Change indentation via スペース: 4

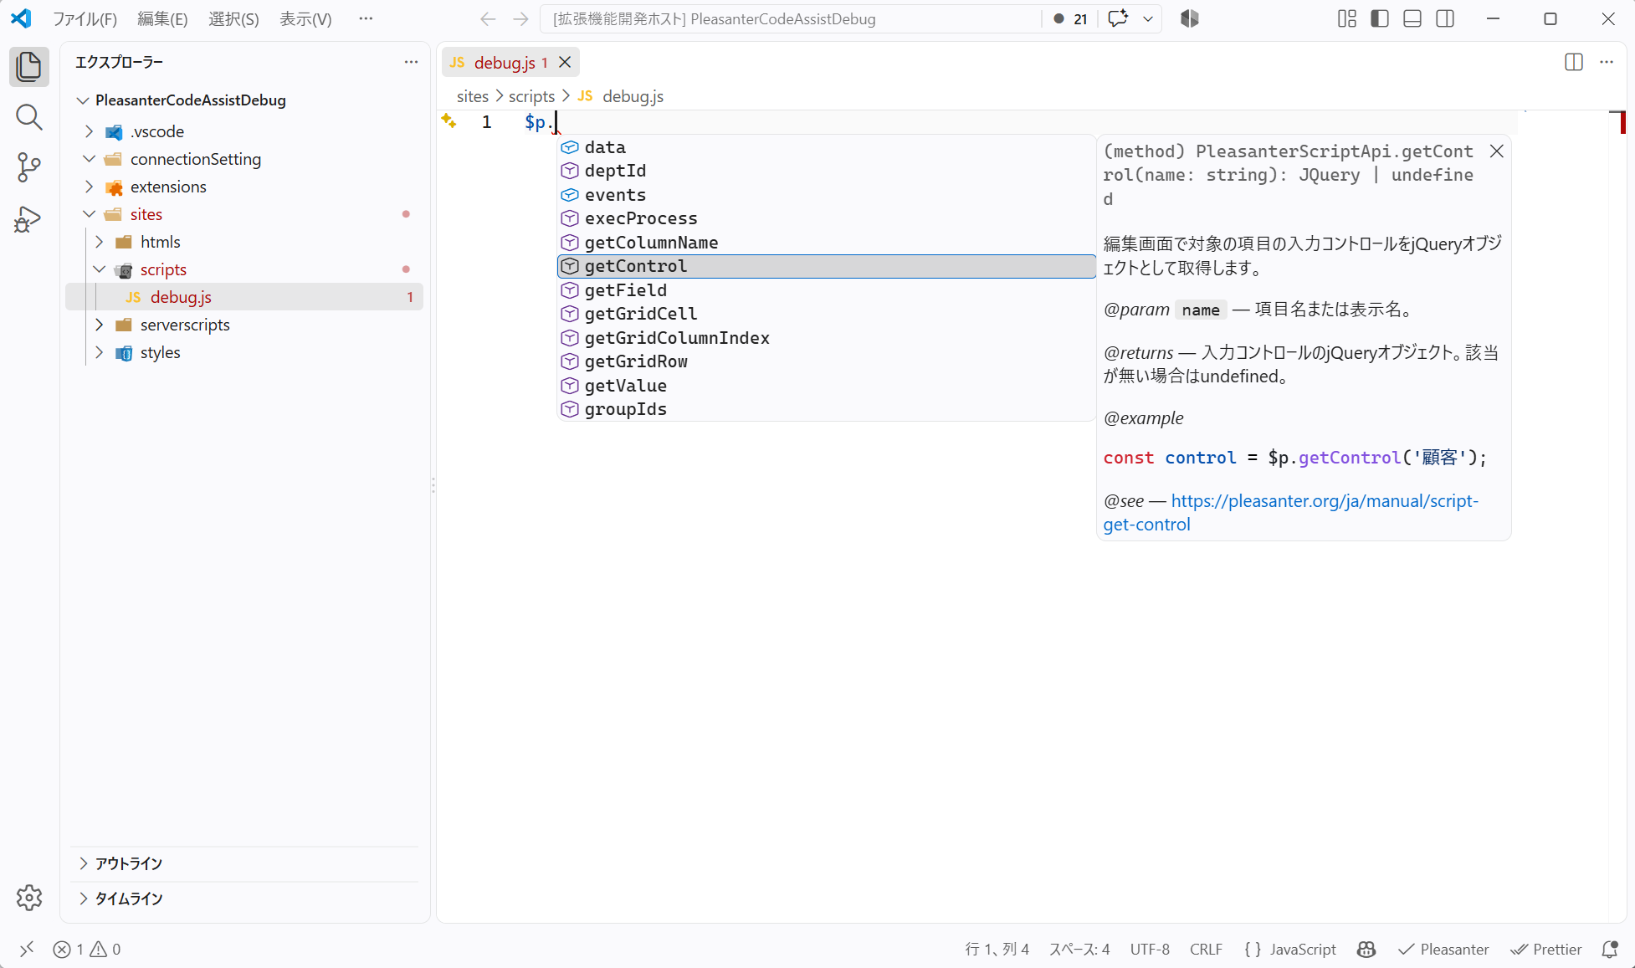(x=1079, y=949)
